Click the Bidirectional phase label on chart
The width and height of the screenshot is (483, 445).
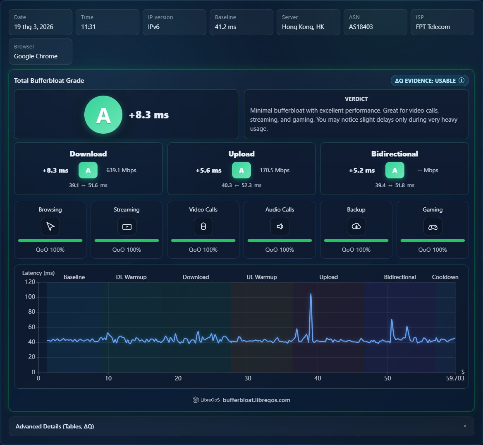(x=400, y=277)
